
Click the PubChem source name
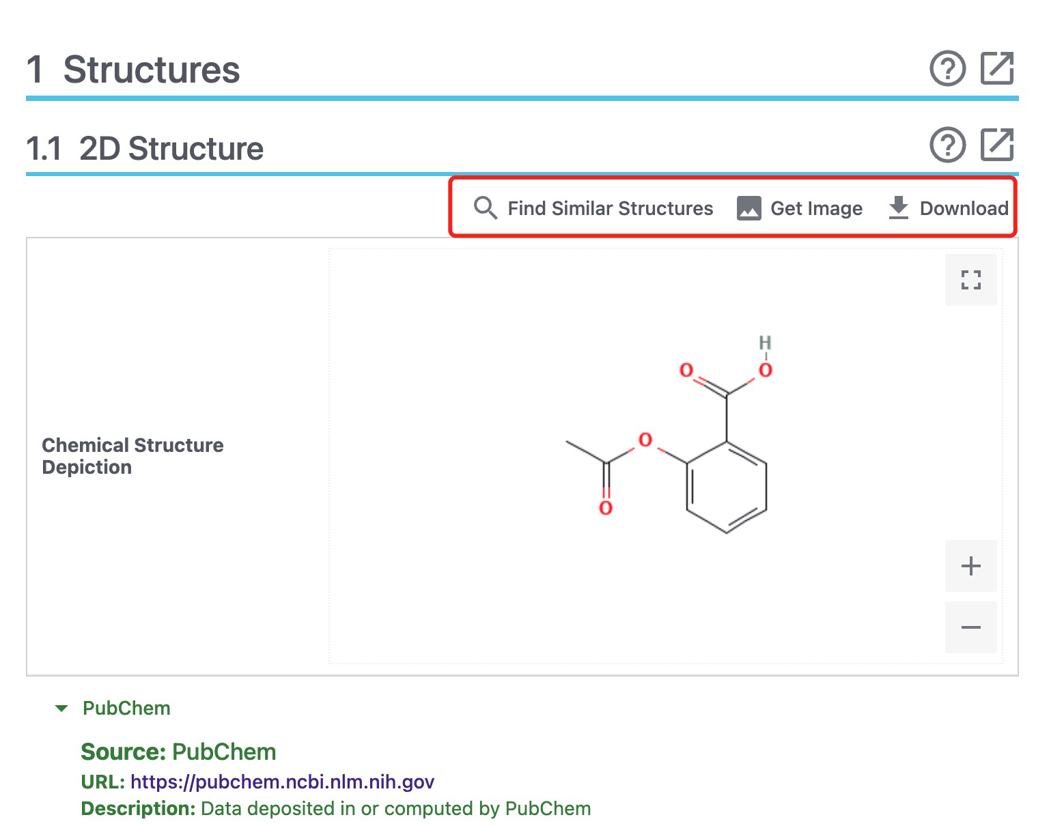[126, 709]
